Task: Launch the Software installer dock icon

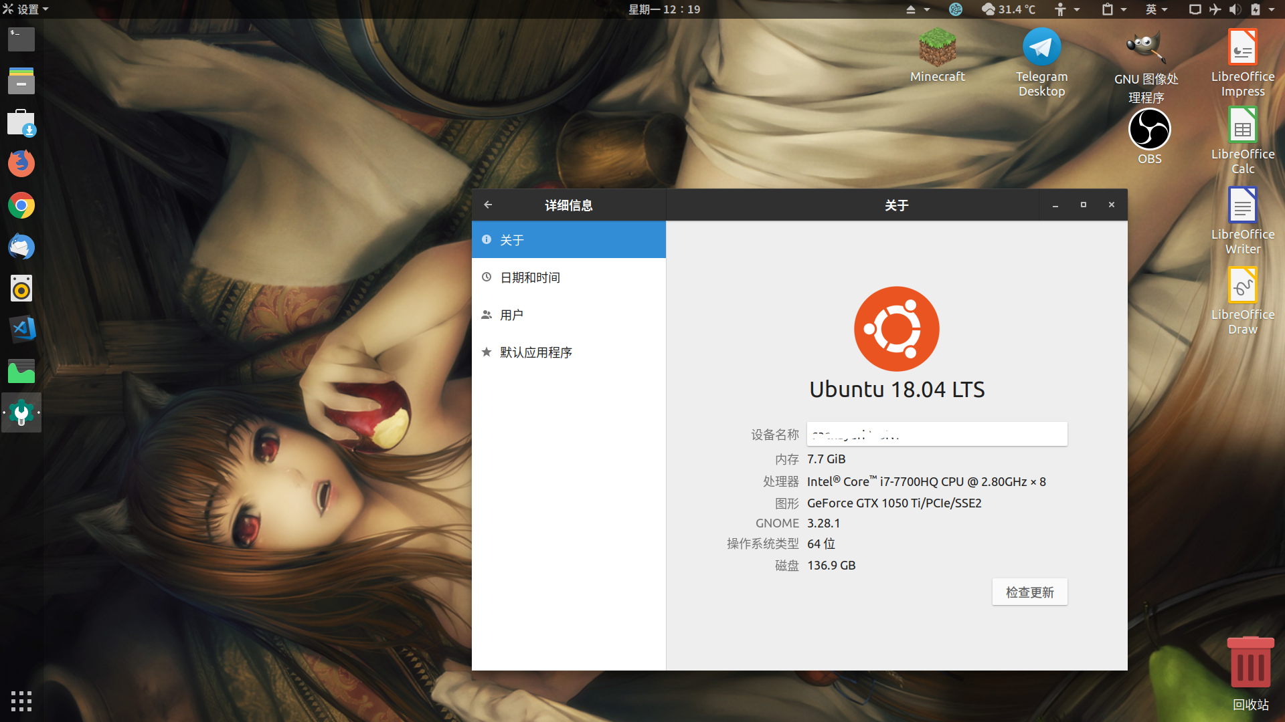Action: (21, 123)
